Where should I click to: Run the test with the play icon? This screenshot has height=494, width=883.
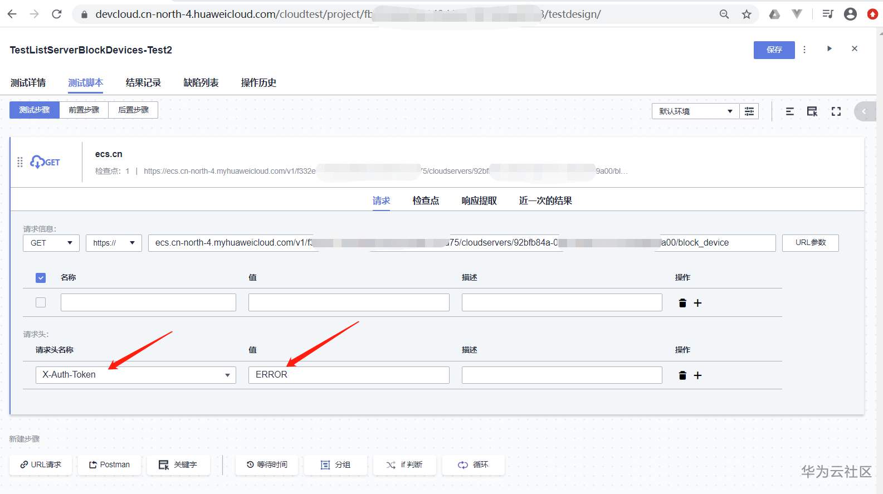click(x=830, y=49)
